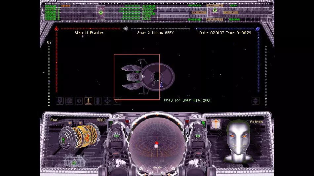Click the R chip command icon
Viewport: 314px width, 176px height.
coord(69,101)
